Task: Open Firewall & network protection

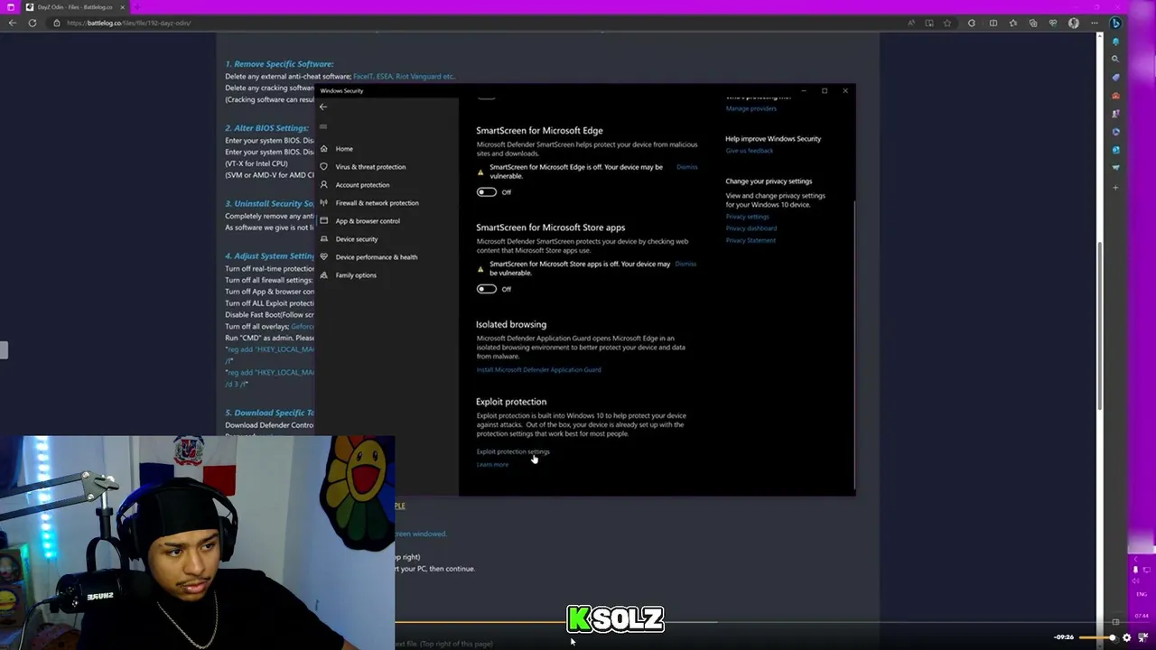Action: [377, 203]
